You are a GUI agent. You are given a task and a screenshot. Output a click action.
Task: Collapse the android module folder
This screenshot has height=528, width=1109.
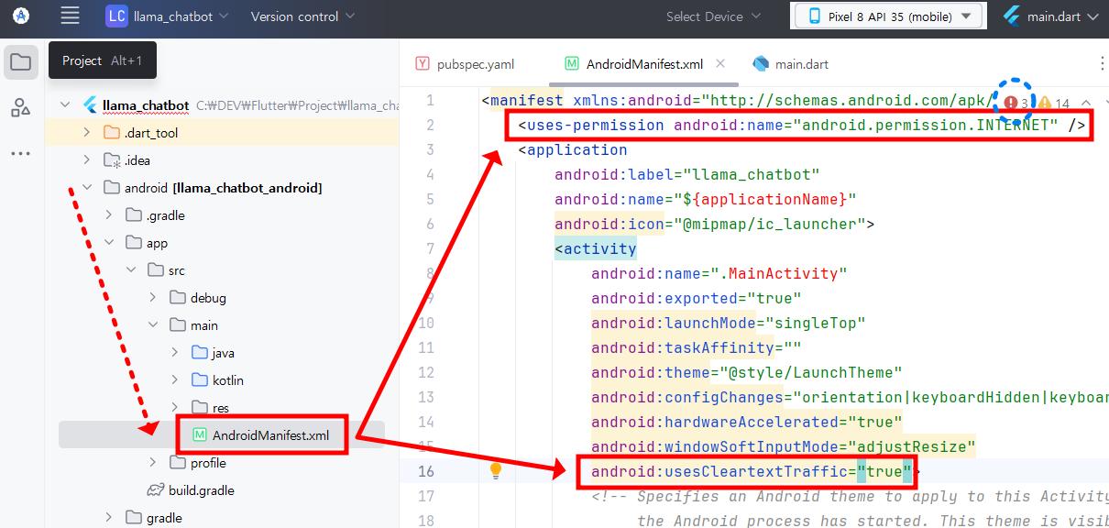[87, 188]
